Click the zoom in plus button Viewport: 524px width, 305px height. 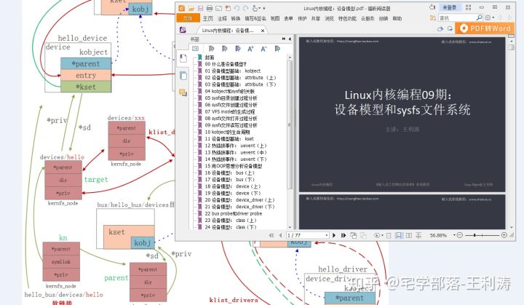(x=504, y=235)
